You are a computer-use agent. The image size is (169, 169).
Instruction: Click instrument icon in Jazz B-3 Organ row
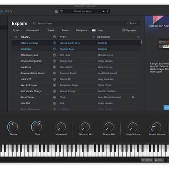pyautogui.click(x=55, y=85)
